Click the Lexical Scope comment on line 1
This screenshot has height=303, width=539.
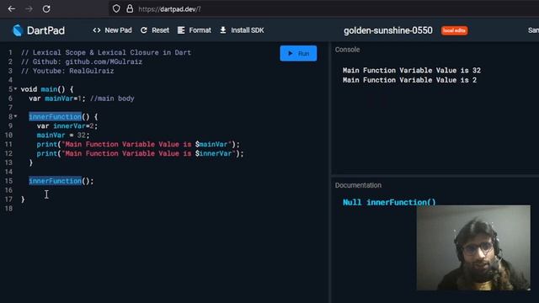(106, 52)
